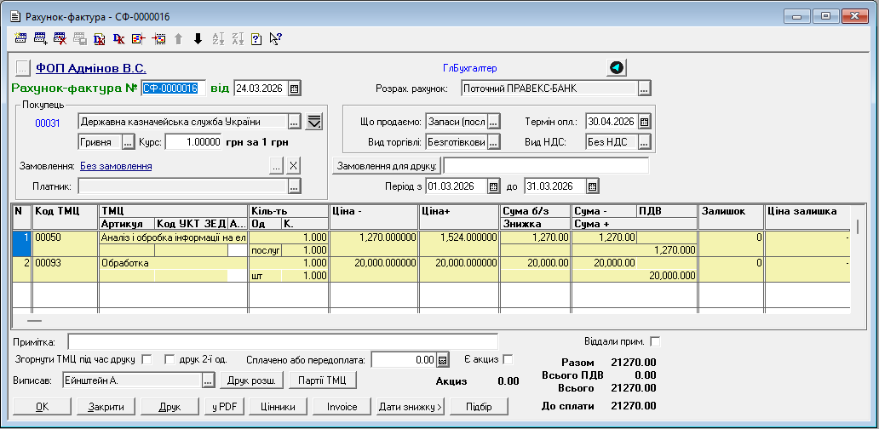Viewport: 879px width, 429px height.
Task: Click the ФОП Адмінов В.С. link
Action: [90, 68]
